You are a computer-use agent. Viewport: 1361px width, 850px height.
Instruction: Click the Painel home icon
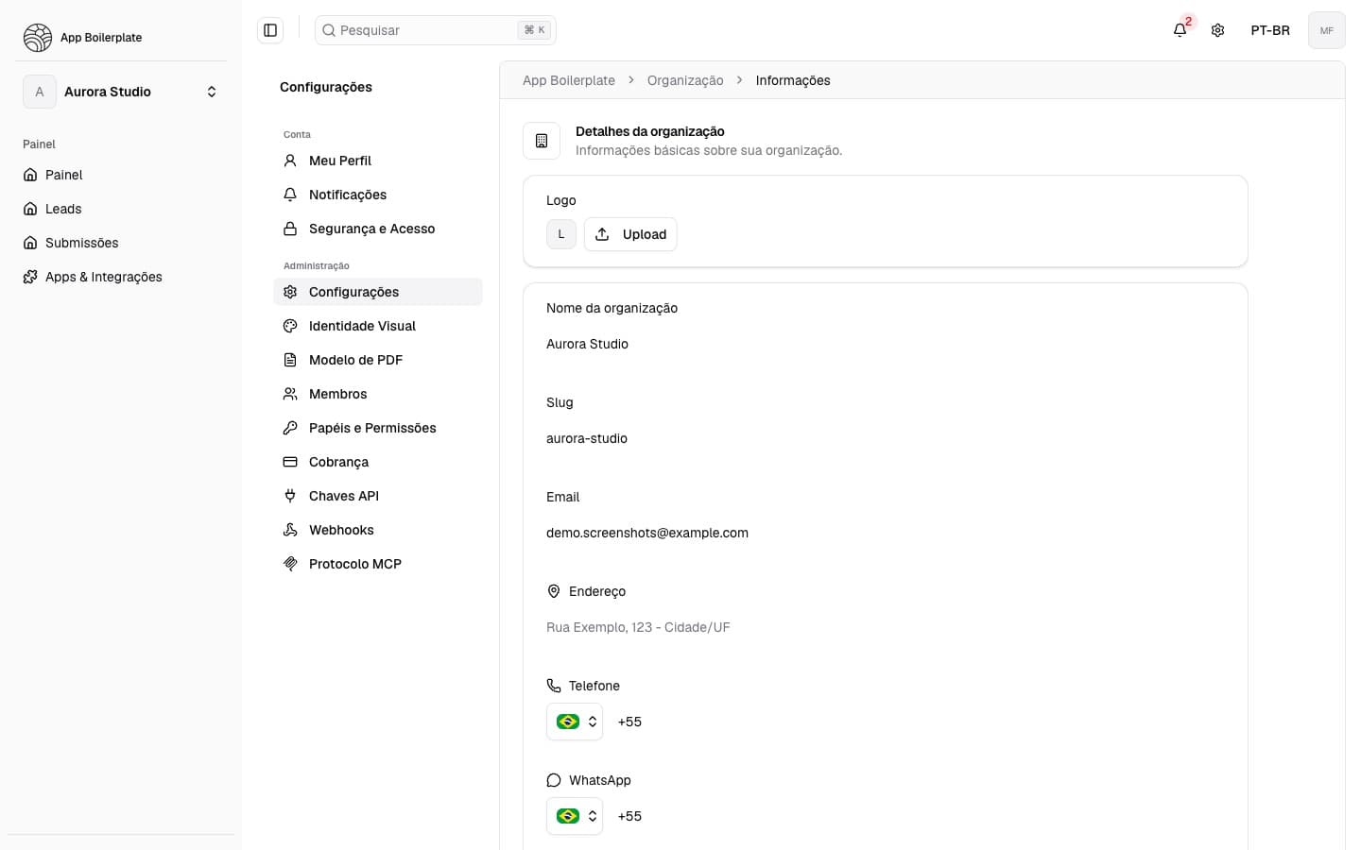pos(30,175)
